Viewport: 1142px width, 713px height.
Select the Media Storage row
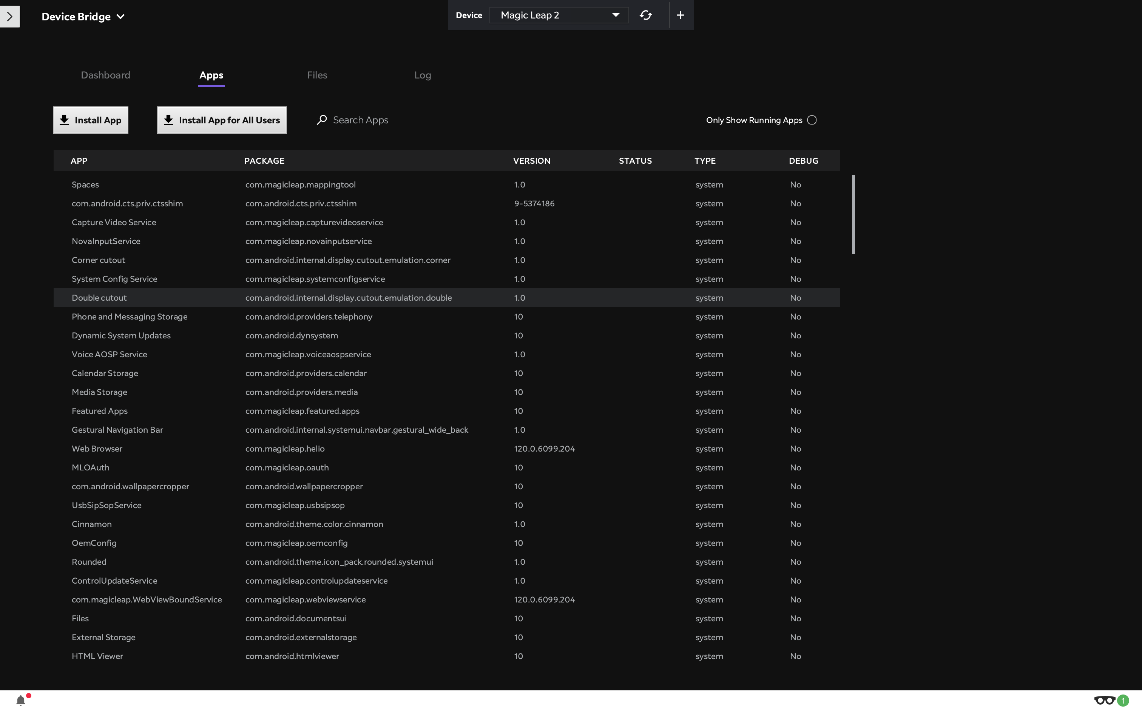click(x=446, y=392)
